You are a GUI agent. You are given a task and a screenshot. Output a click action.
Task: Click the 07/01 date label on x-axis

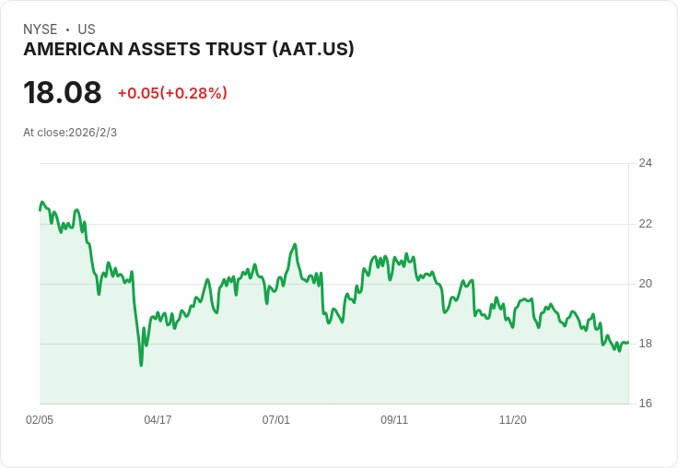(x=275, y=419)
